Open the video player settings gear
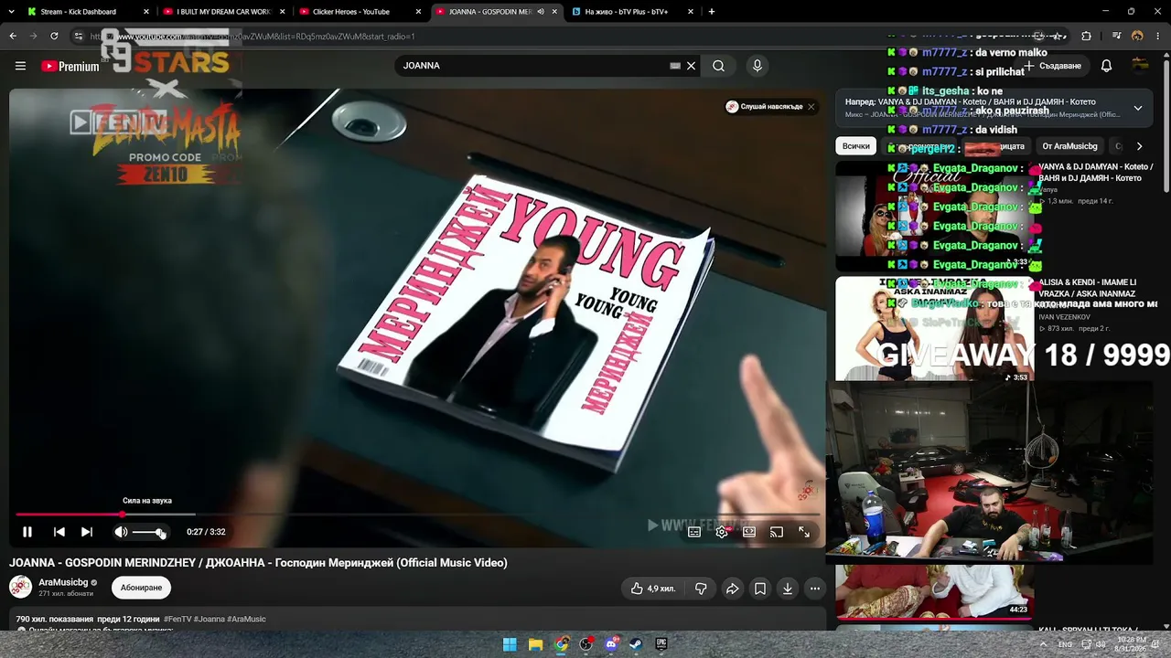This screenshot has width=1171, height=658. point(722,532)
